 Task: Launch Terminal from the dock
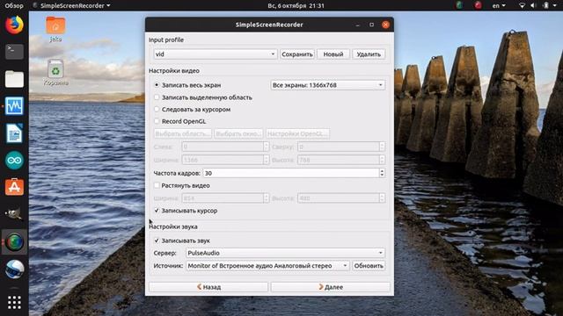[14, 52]
